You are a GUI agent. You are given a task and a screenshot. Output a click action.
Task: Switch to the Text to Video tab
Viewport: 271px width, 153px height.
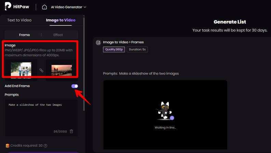point(19,20)
